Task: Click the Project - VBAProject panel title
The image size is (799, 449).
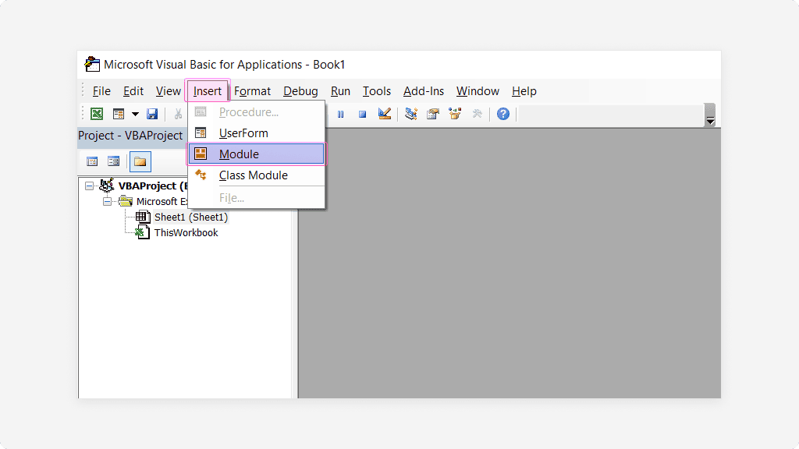Action: click(x=130, y=136)
